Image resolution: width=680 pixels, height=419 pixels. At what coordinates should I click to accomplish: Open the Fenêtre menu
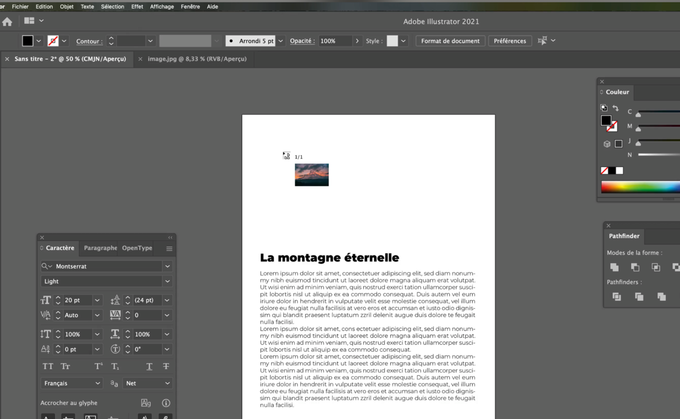(190, 7)
